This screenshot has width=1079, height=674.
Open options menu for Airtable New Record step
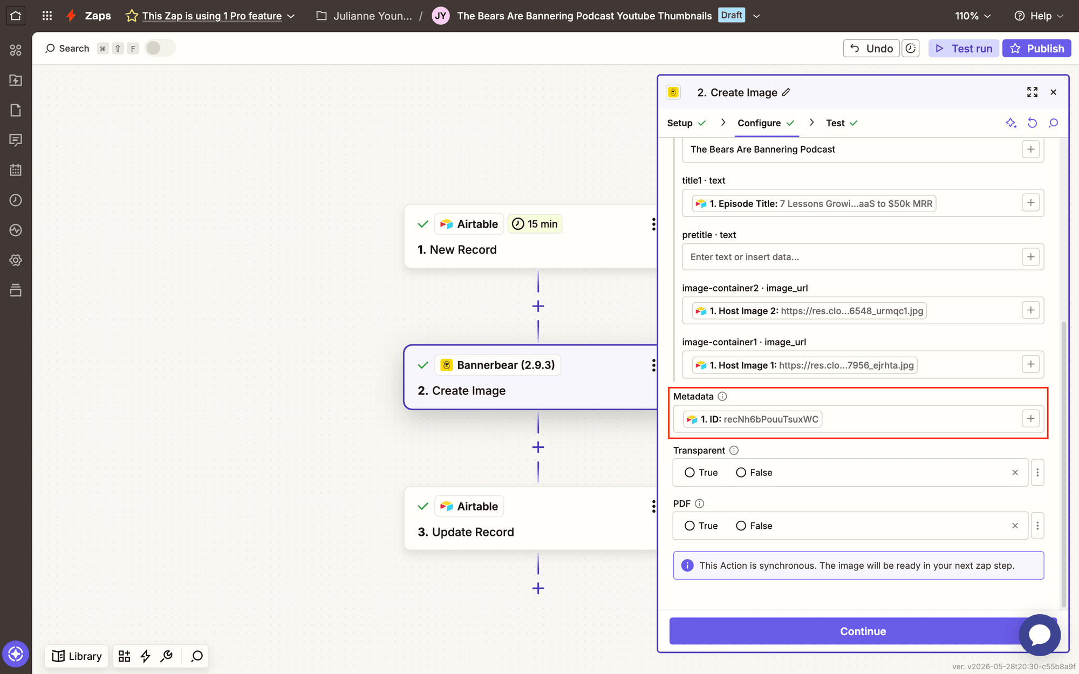[653, 224]
